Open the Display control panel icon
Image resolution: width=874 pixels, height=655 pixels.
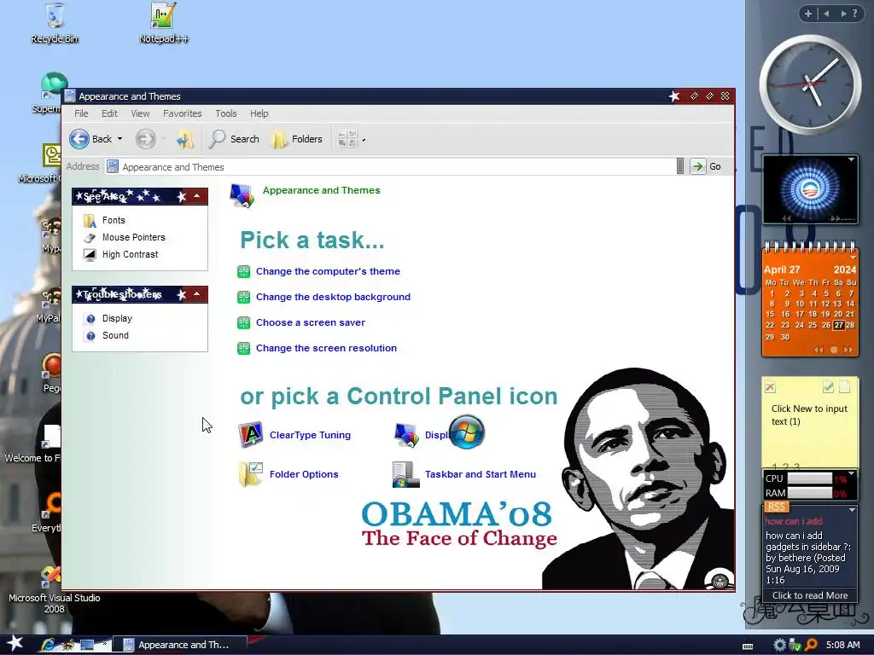pos(406,435)
